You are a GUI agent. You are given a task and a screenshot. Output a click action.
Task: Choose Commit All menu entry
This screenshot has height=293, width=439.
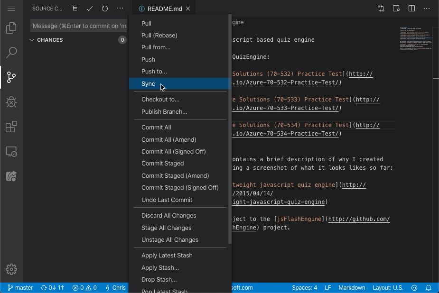click(x=180, y=128)
